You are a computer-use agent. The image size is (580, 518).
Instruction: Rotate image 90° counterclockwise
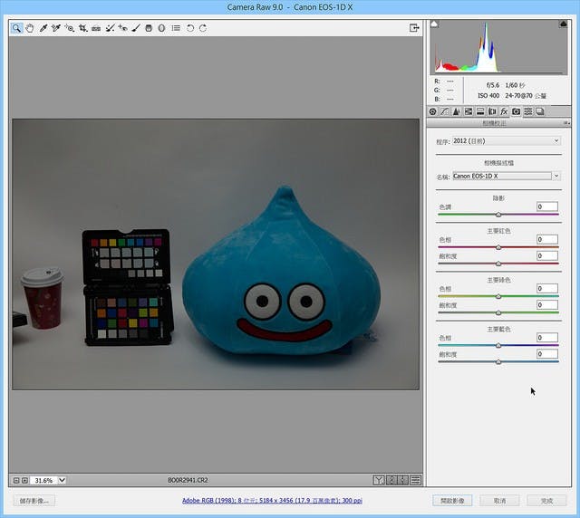click(190, 28)
